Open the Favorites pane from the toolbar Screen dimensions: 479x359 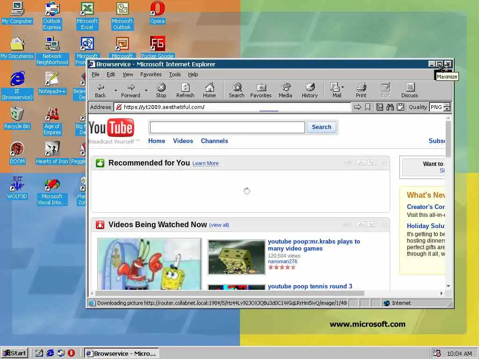point(261,90)
